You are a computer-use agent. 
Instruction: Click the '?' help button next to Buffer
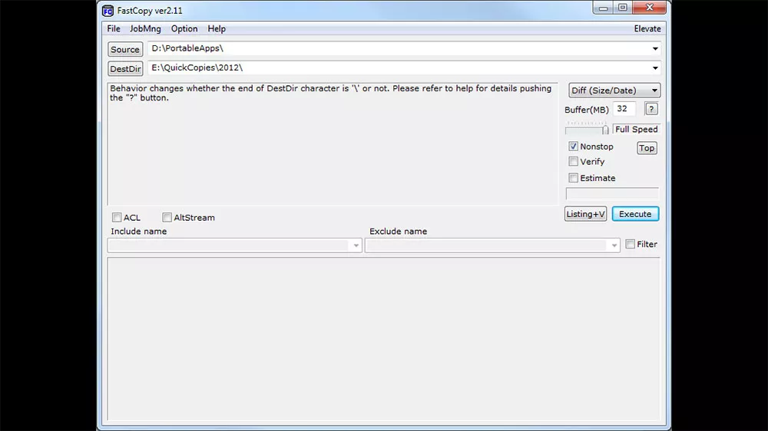coord(651,109)
